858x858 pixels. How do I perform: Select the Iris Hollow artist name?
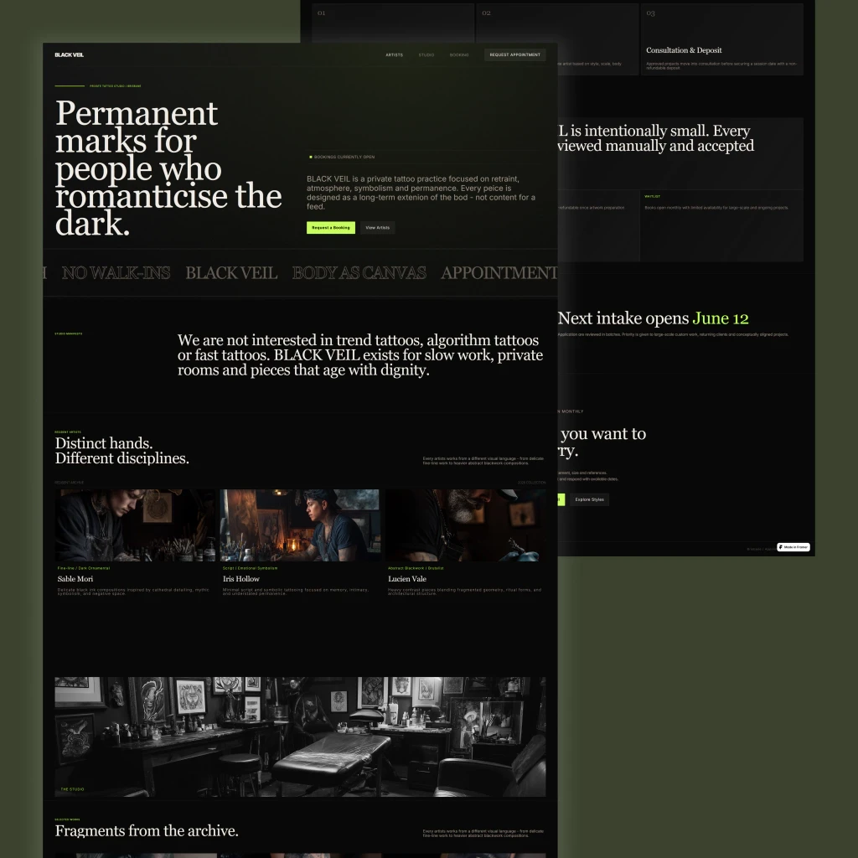[x=240, y=579]
